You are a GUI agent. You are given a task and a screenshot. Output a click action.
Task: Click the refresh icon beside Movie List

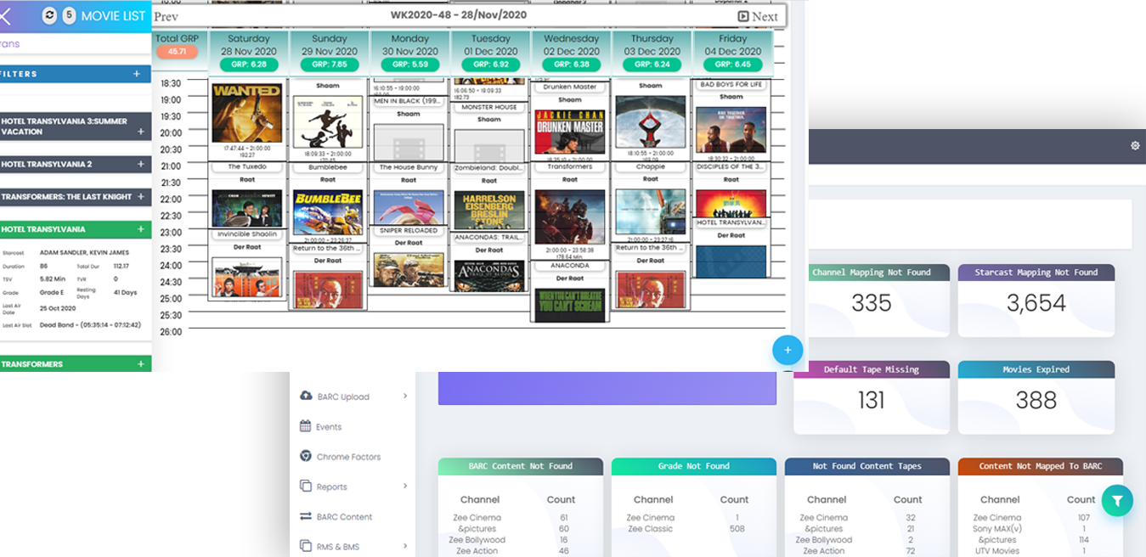49,15
